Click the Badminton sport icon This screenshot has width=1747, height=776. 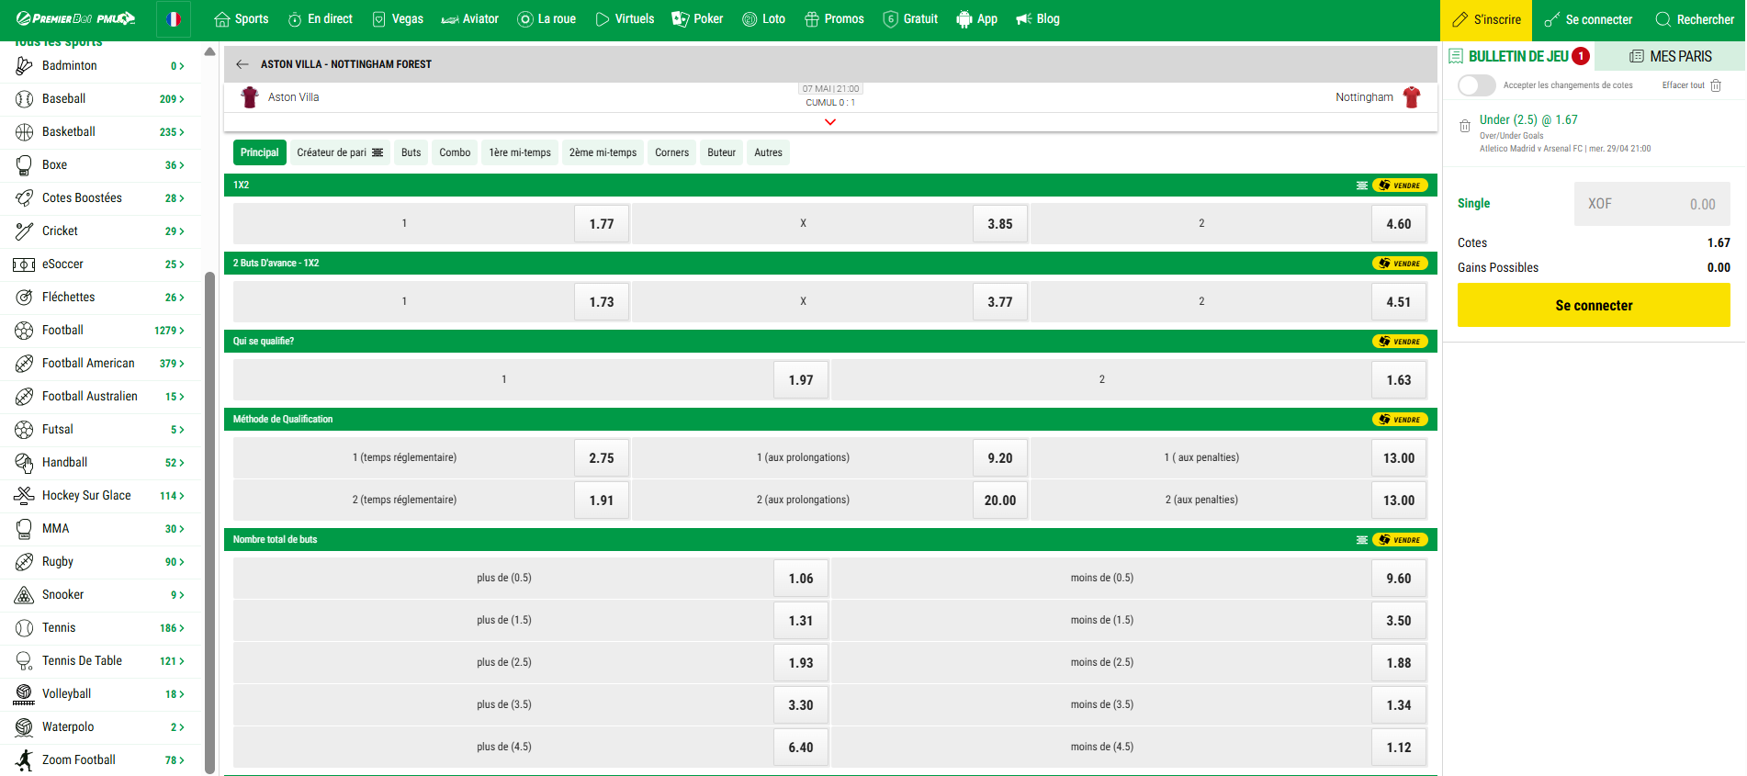[24, 65]
